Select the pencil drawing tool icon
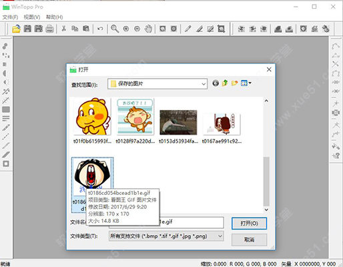Viewport: 343px width, 267px height. 188,29
